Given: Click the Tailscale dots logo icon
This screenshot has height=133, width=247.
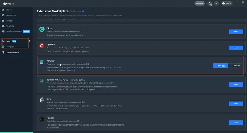Looking at the screenshot, I should coord(42,119).
